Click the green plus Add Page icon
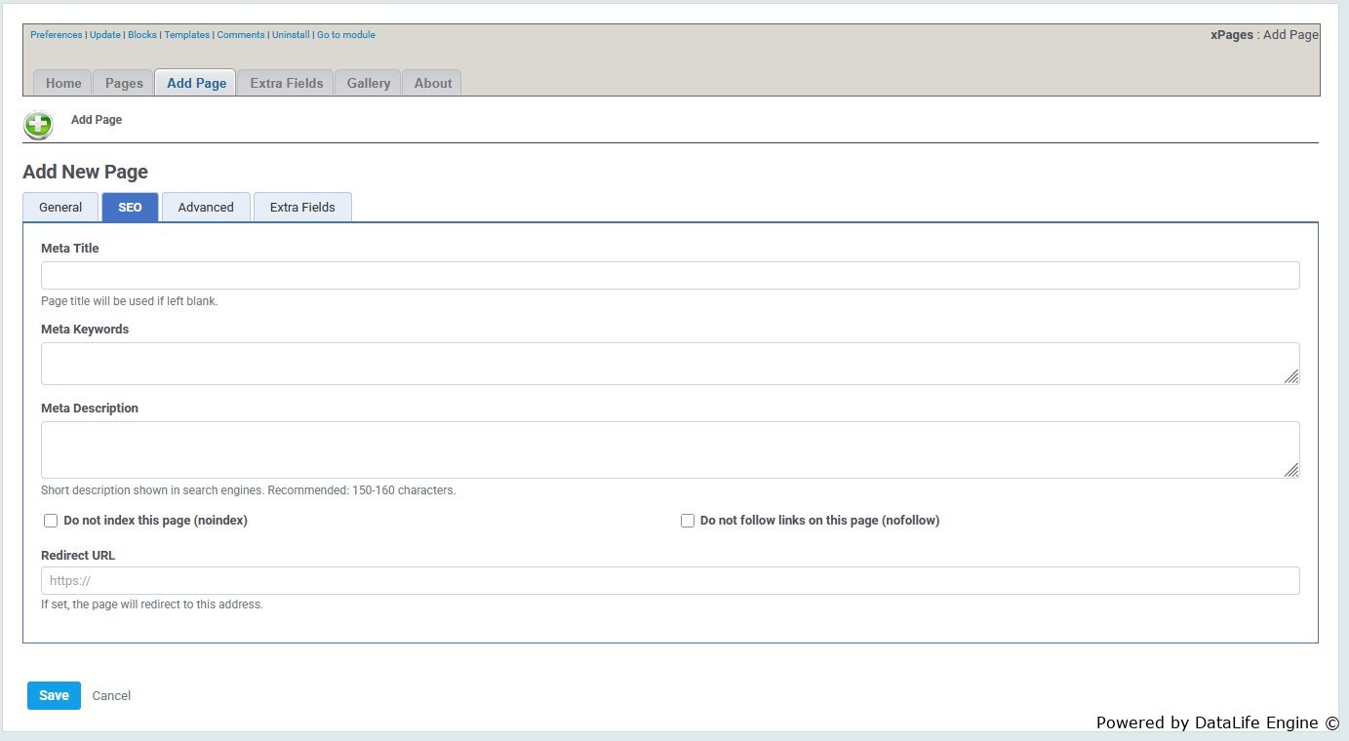This screenshot has width=1349, height=741. coord(38,125)
